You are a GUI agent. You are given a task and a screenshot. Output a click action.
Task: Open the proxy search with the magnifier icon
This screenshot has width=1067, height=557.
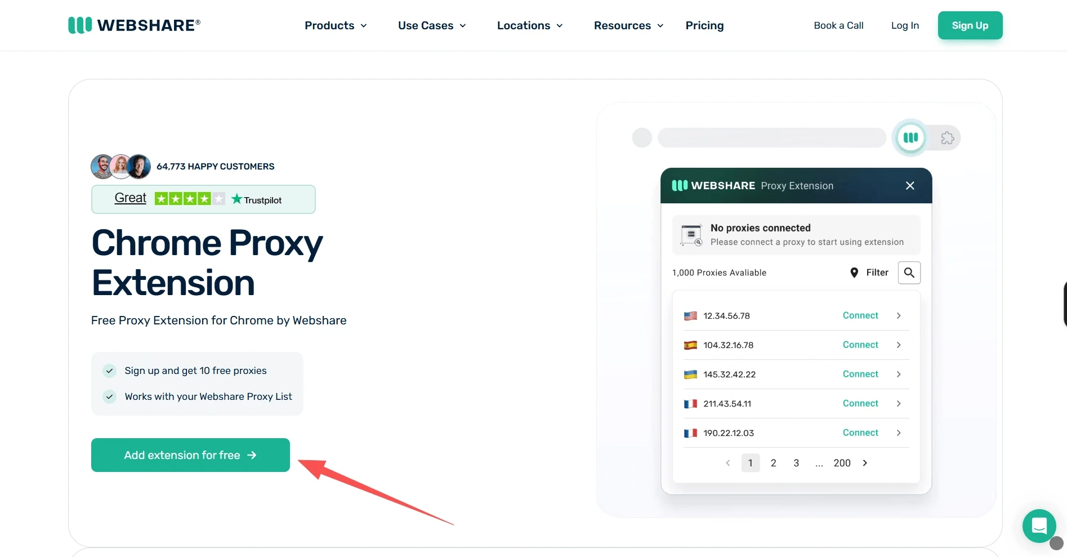coord(909,273)
